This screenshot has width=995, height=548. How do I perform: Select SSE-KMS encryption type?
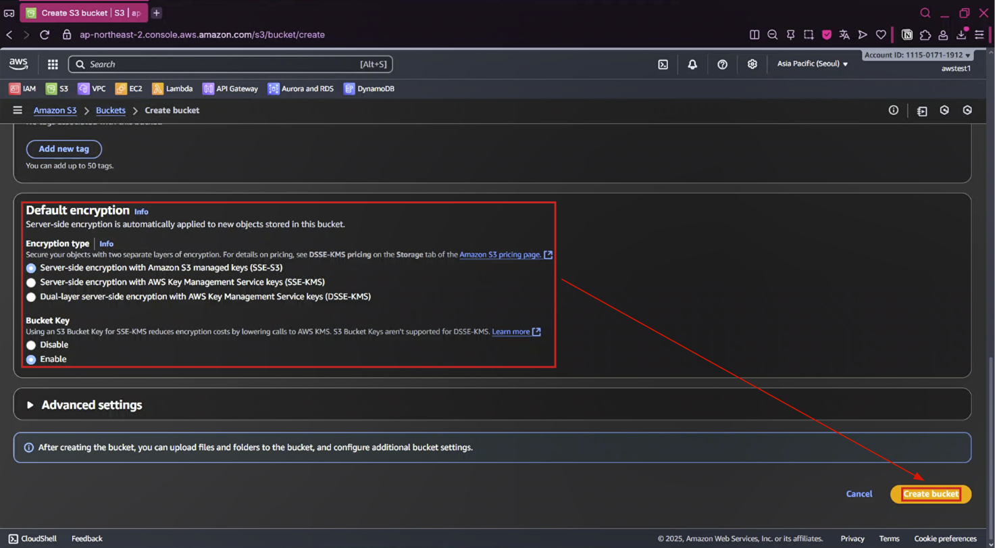[31, 282]
